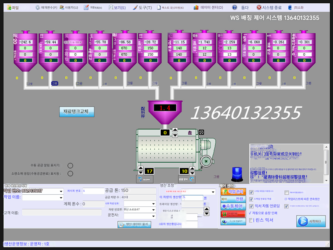The image size is (333, 250).
Task: Open the 작업 번호 dropdown
Action: [61, 191]
